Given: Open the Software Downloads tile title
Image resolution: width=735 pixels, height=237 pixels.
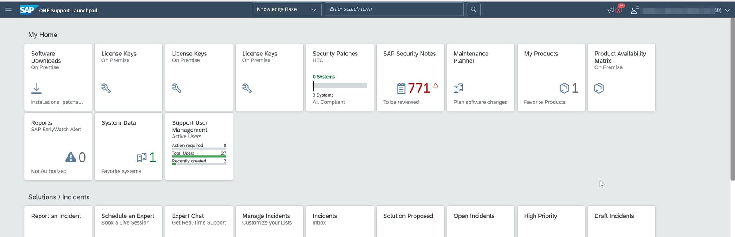Looking at the screenshot, I should [x=46, y=57].
